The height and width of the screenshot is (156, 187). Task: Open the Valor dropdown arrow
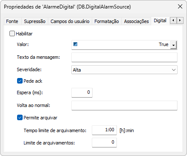coord(173,45)
